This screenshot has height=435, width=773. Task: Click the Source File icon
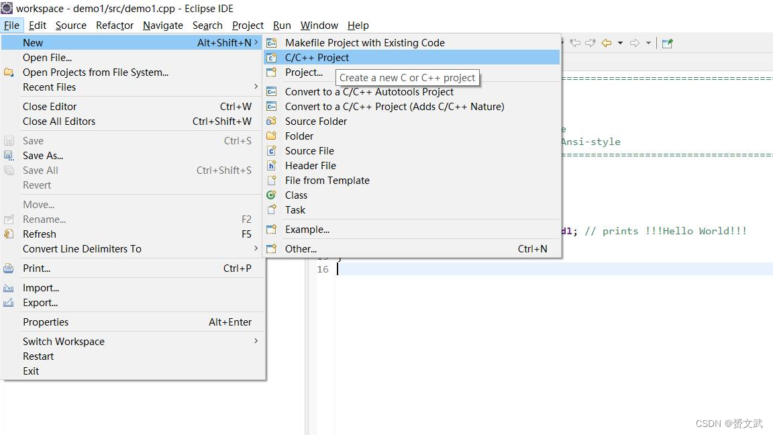(x=272, y=151)
